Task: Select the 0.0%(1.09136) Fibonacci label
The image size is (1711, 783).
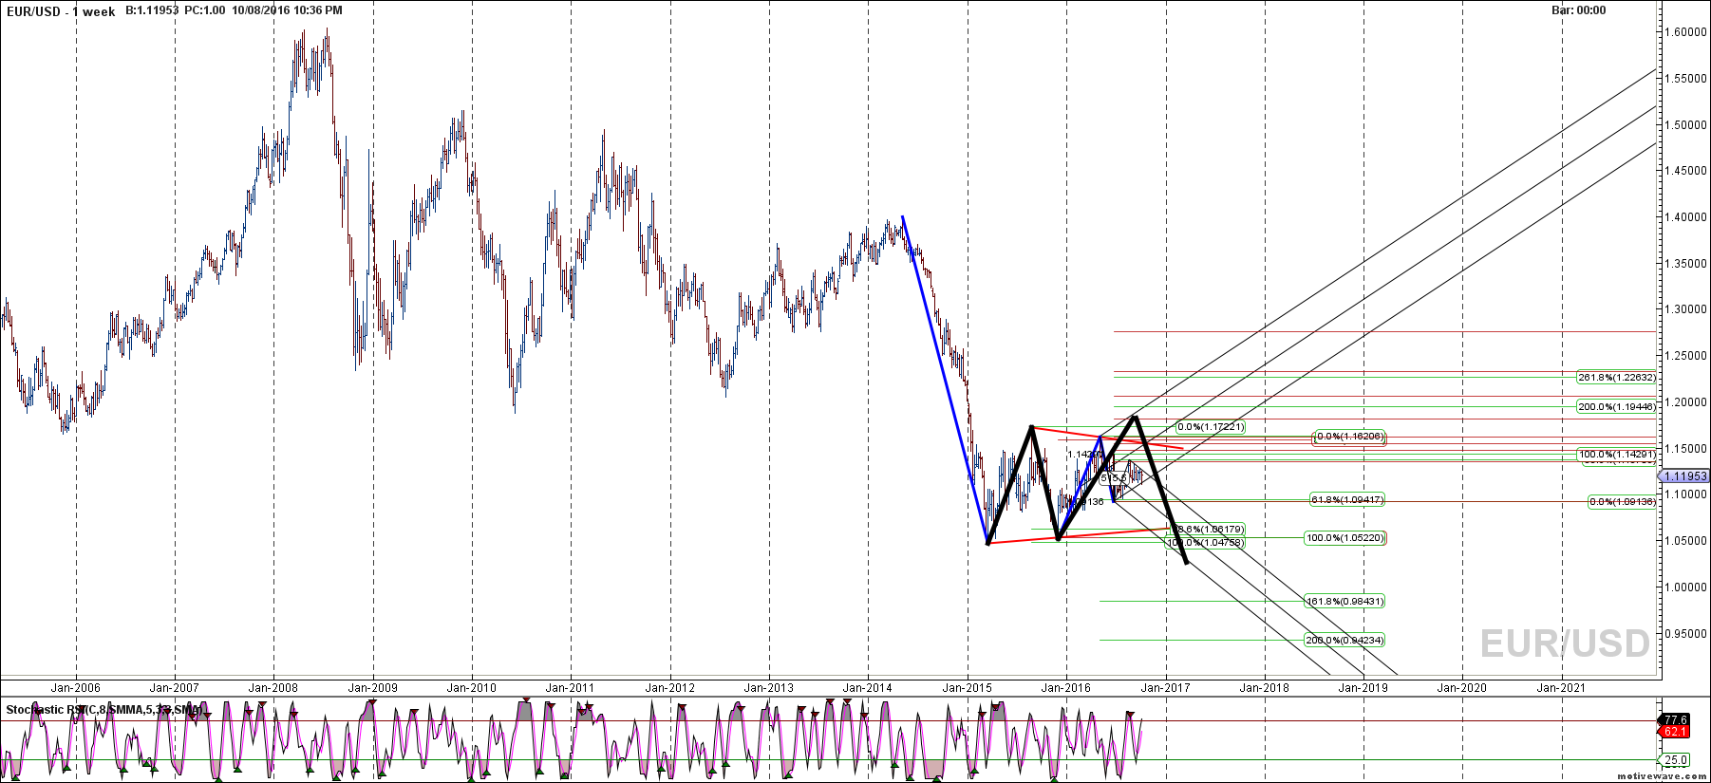Action: click(x=1623, y=502)
